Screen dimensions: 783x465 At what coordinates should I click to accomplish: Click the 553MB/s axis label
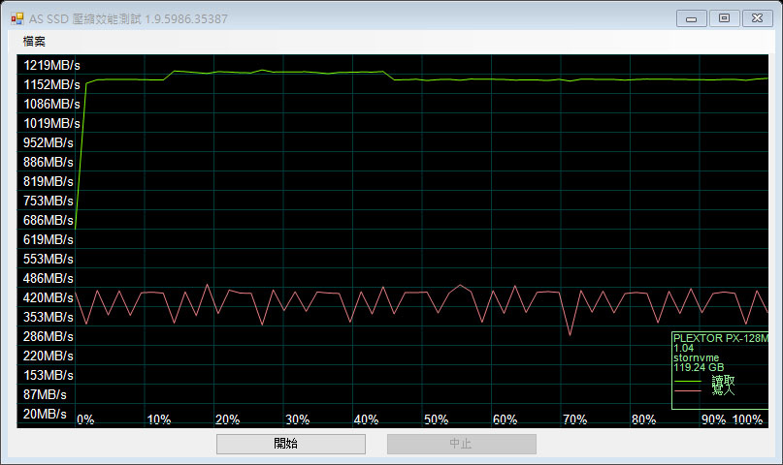(48, 260)
